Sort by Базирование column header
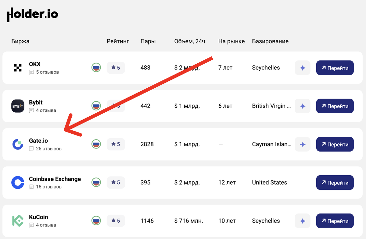This screenshot has height=239, width=366. point(270,41)
